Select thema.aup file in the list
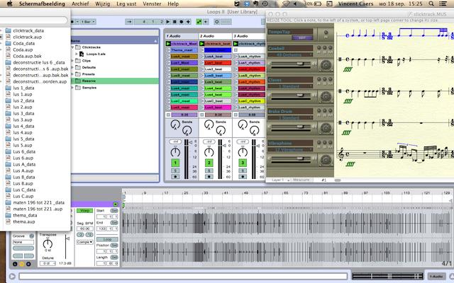Viewport: 454px width, 283px height. tap(24, 221)
